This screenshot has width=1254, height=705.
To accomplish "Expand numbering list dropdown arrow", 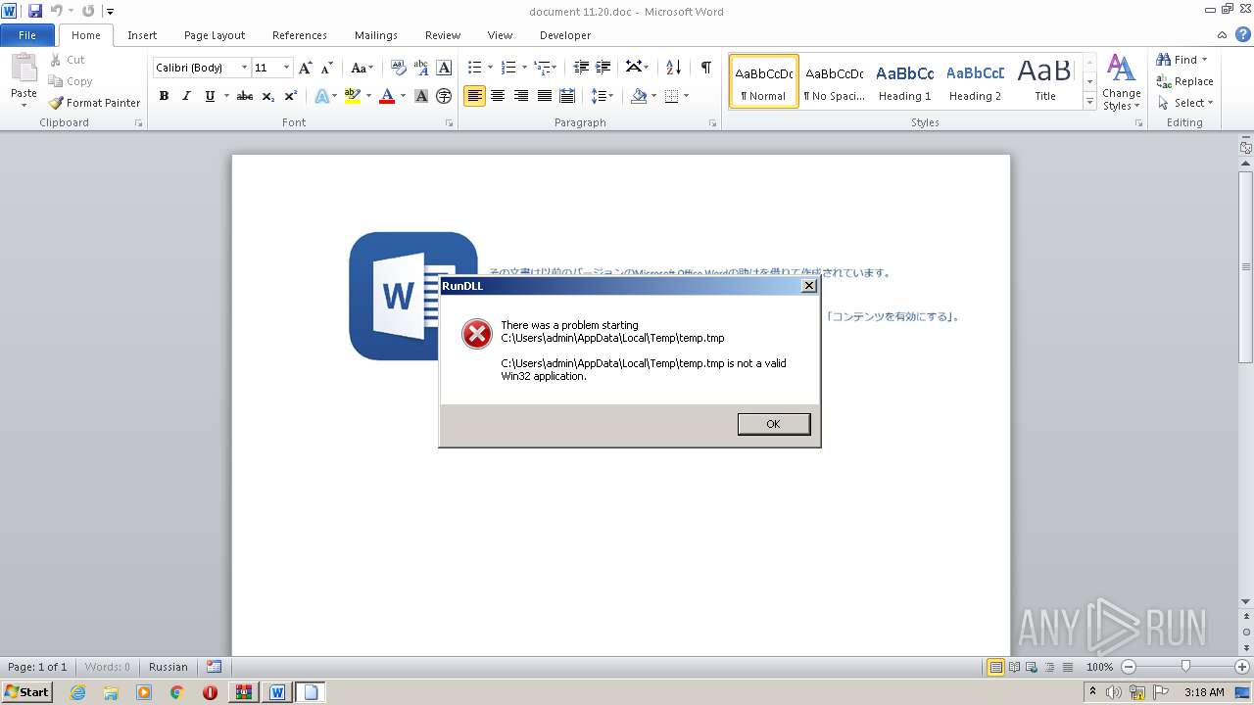I will [x=524, y=68].
